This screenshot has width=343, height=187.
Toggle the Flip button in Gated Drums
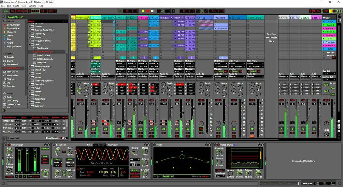point(220,170)
